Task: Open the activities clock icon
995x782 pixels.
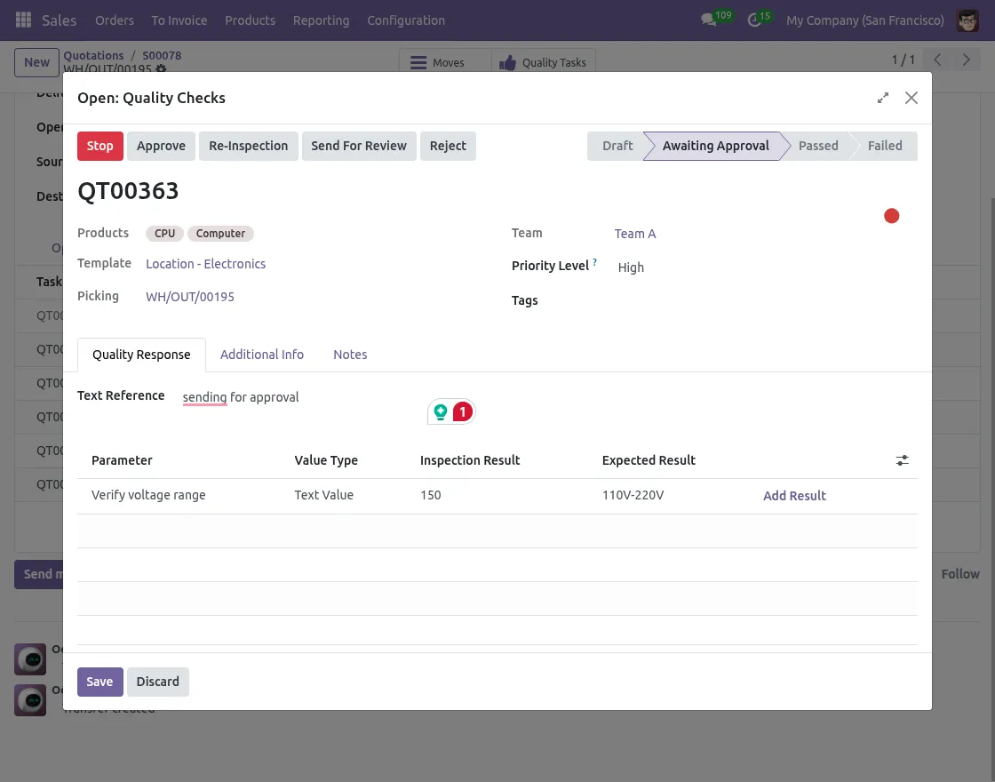Action: click(x=755, y=20)
